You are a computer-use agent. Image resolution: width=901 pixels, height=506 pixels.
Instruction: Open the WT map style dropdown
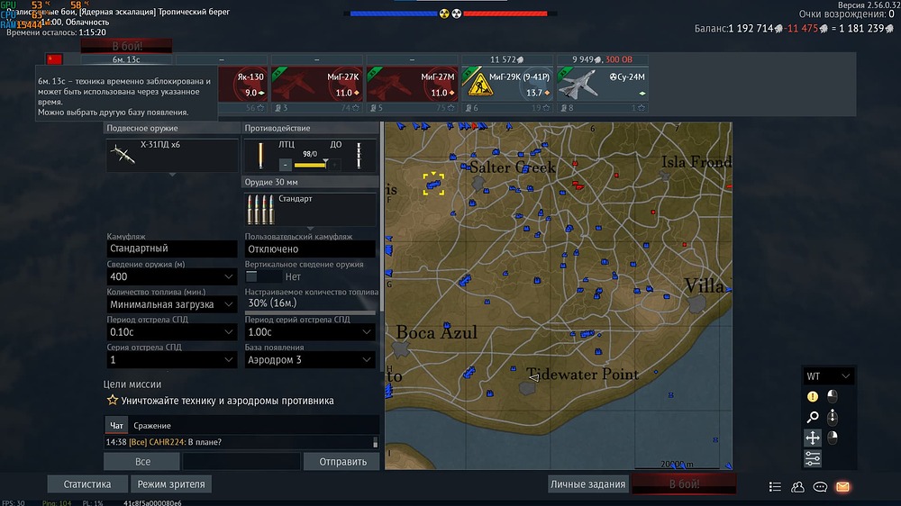[828, 376]
